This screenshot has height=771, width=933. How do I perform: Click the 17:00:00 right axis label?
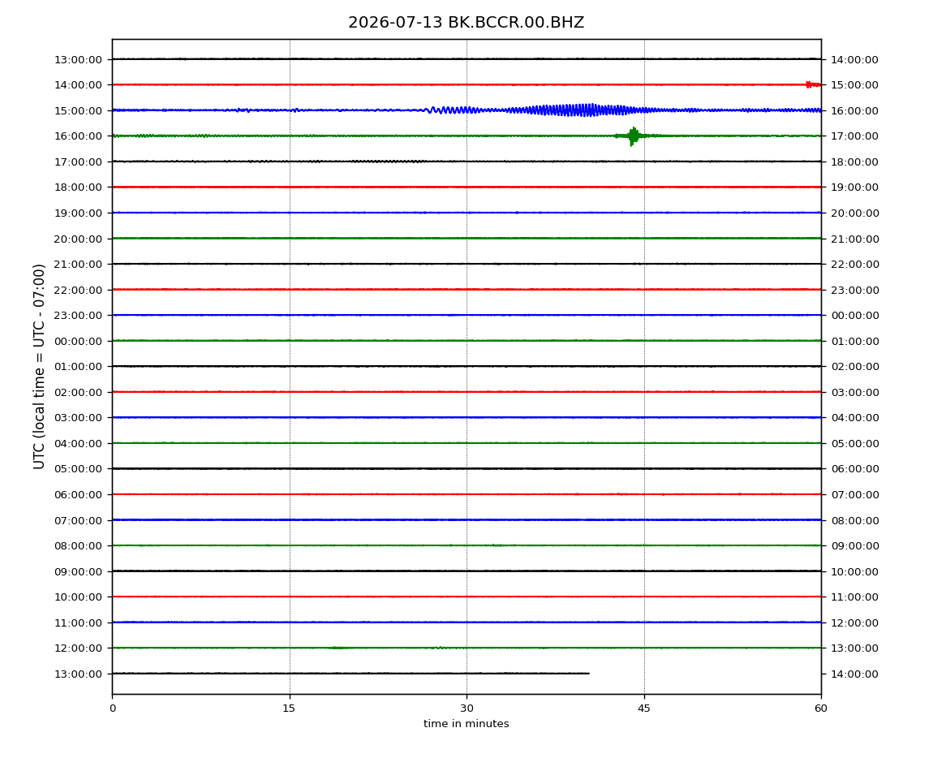tap(854, 136)
